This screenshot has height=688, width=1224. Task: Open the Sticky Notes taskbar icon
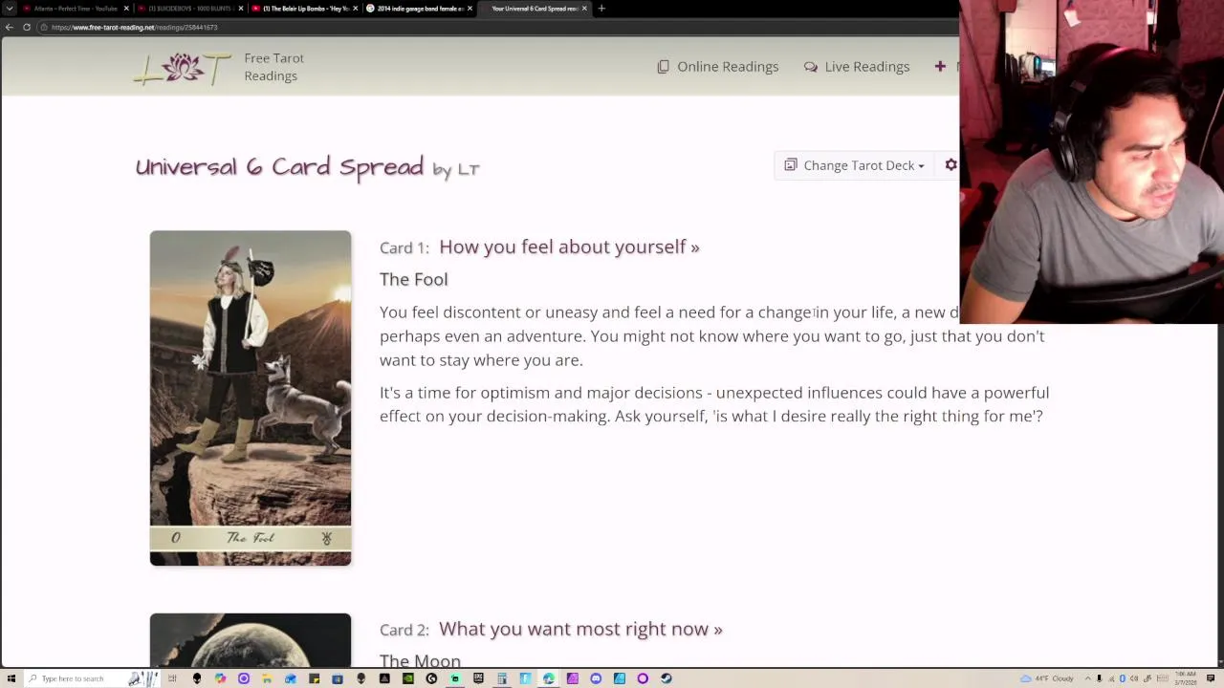(315, 678)
